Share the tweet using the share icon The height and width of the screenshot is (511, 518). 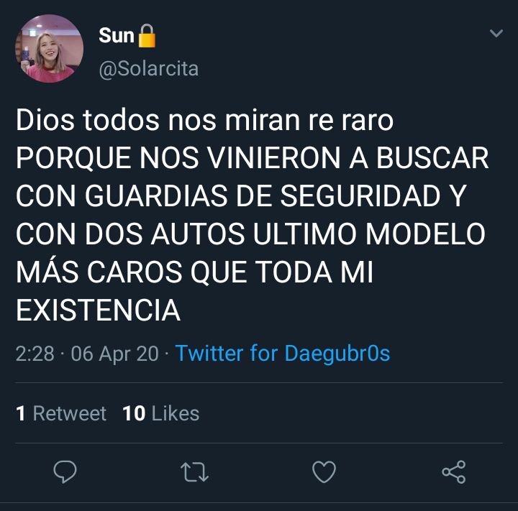tap(454, 472)
